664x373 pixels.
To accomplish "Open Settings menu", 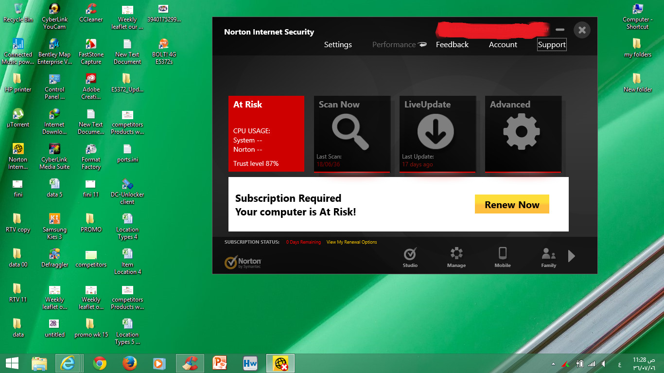I will point(338,45).
